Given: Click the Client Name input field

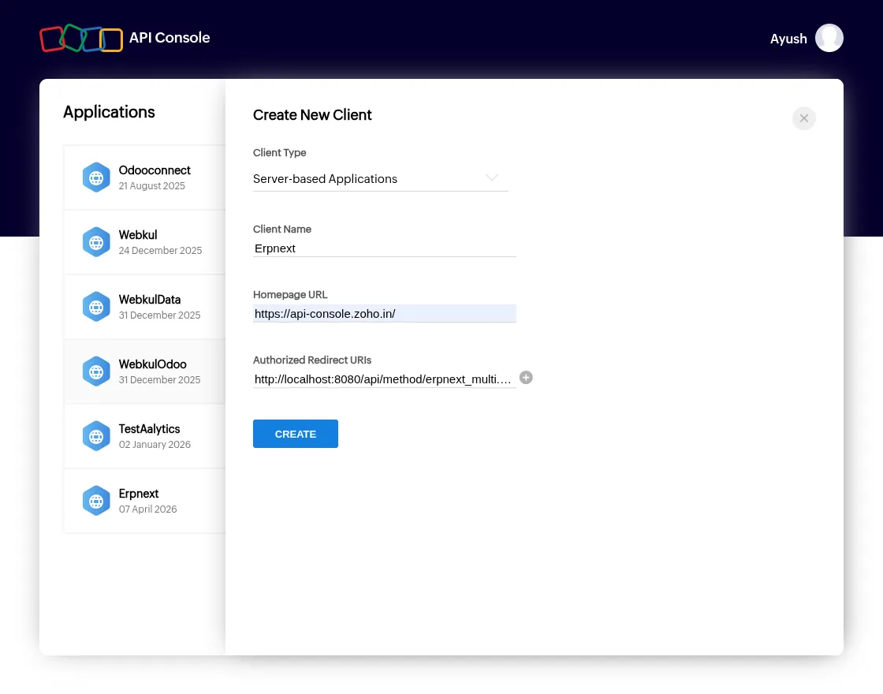Looking at the screenshot, I should [384, 248].
